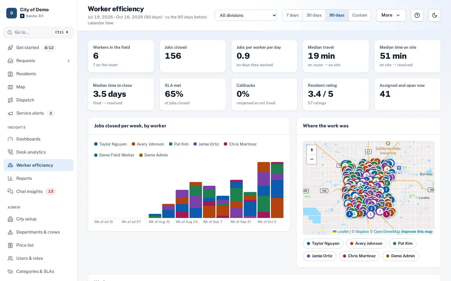The height and width of the screenshot is (281, 451).
Task: Click the Dispatch icon in sidebar
Action: [x=10, y=100]
